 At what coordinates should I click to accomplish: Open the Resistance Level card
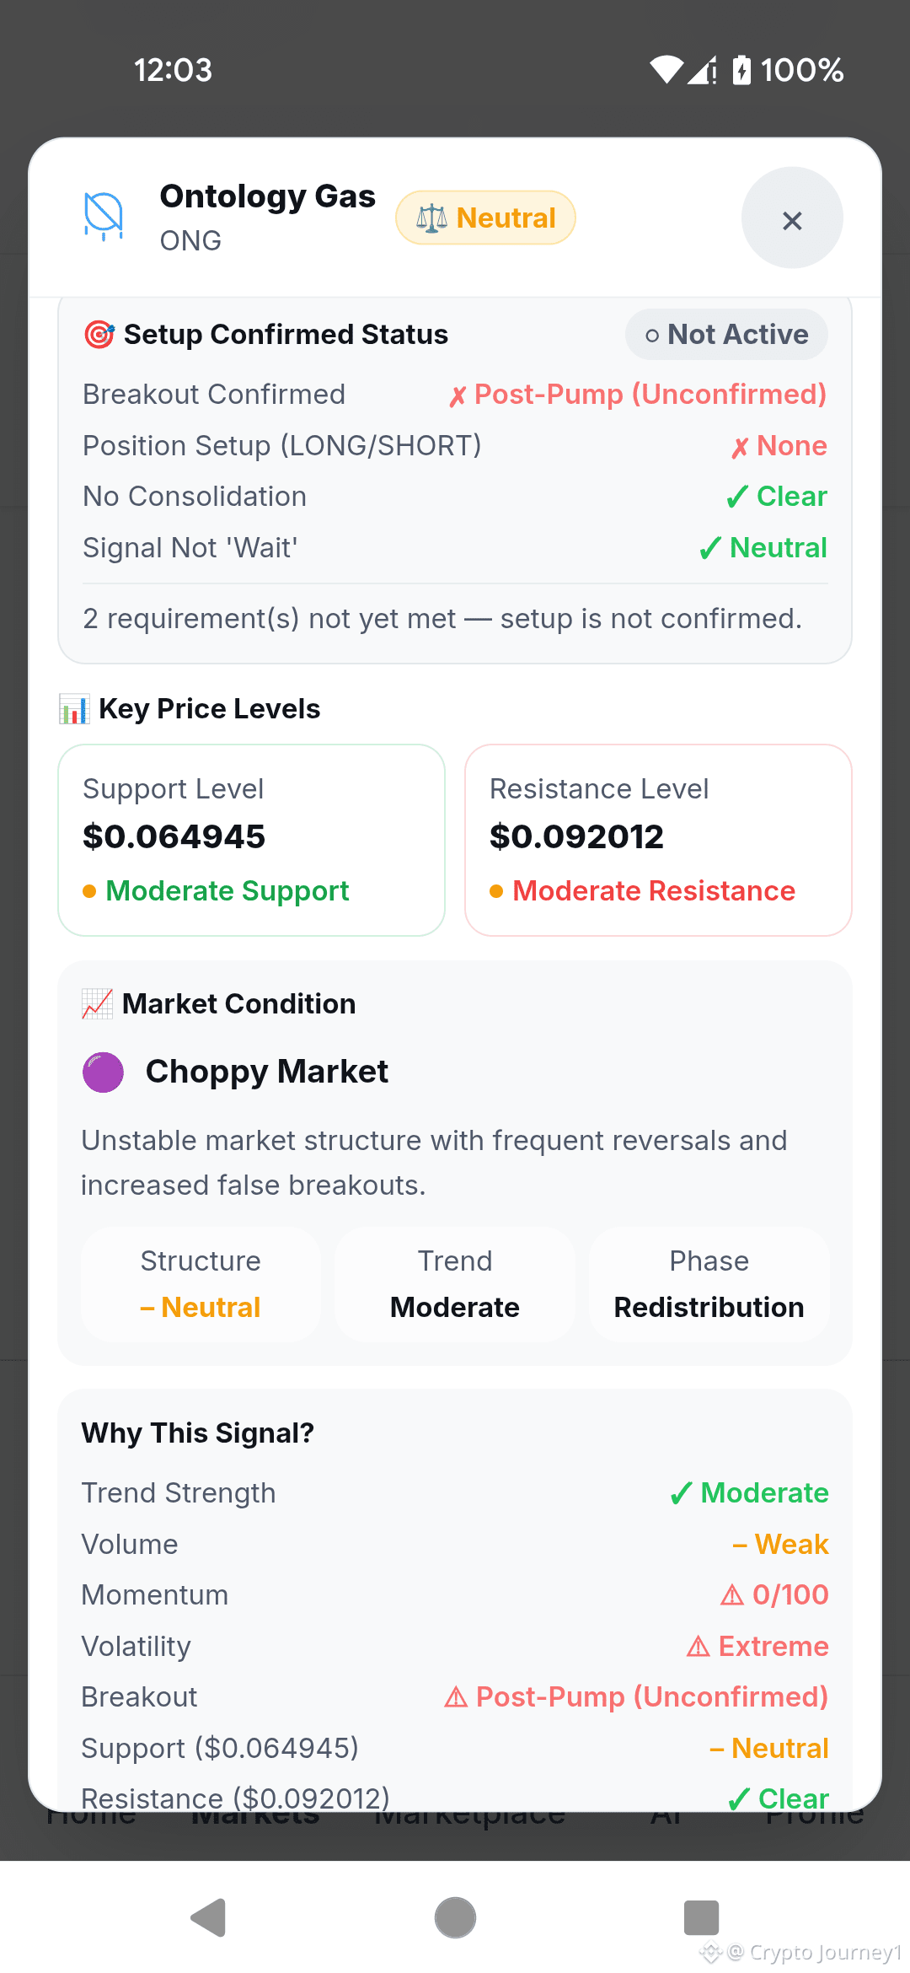tap(658, 840)
